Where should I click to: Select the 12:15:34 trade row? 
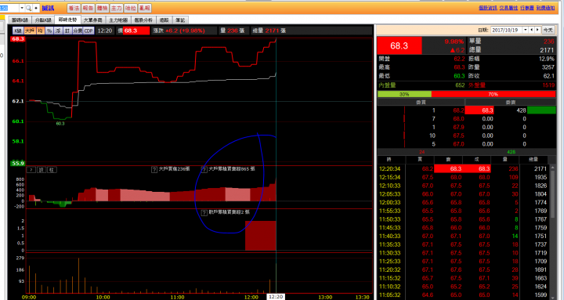463,177
